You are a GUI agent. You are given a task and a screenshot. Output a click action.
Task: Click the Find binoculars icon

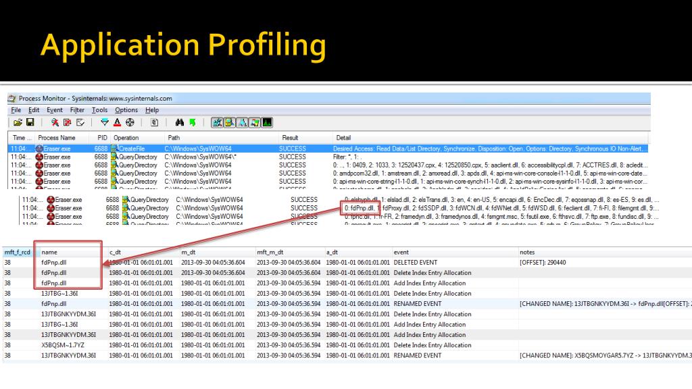pyautogui.click(x=179, y=123)
